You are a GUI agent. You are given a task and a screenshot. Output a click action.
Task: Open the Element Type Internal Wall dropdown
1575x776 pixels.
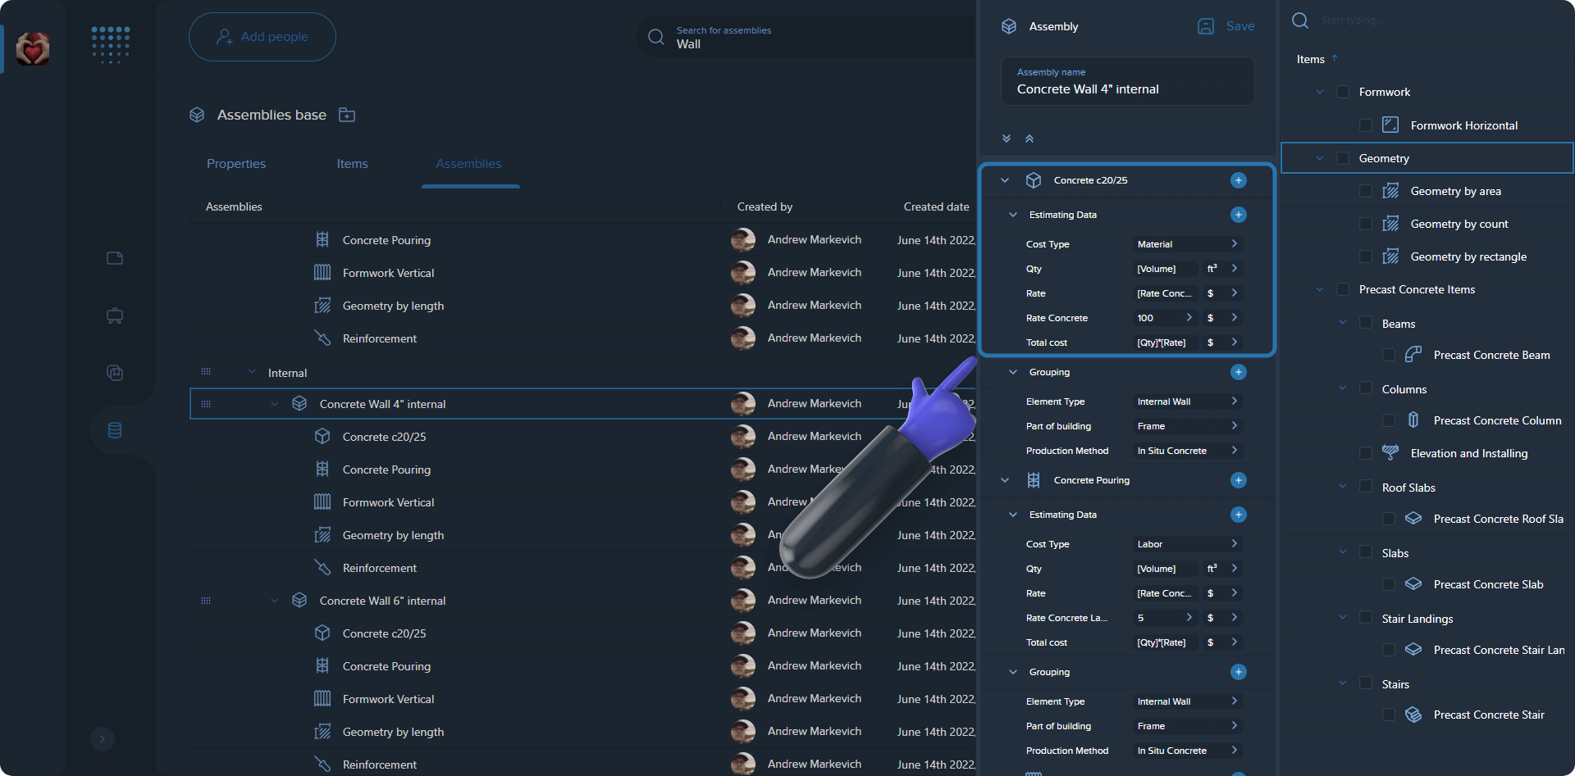click(x=1186, y=402)
